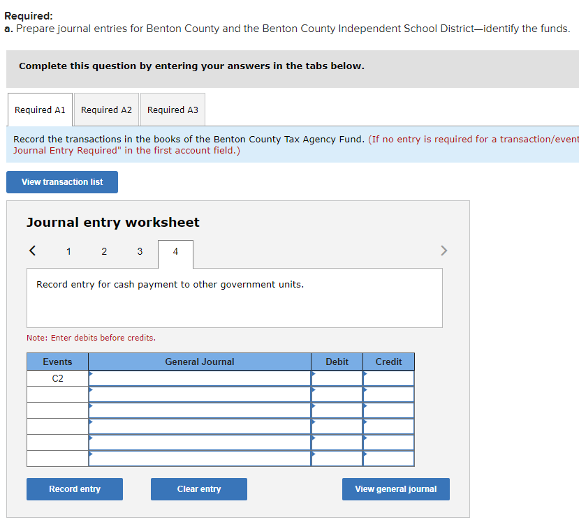Open General Journal account dropdown in C2 row
Image resolution: width=579 pixels, height=529 pixels.
[200, 378]
